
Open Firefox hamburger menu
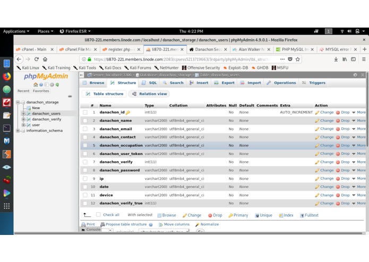364,59
